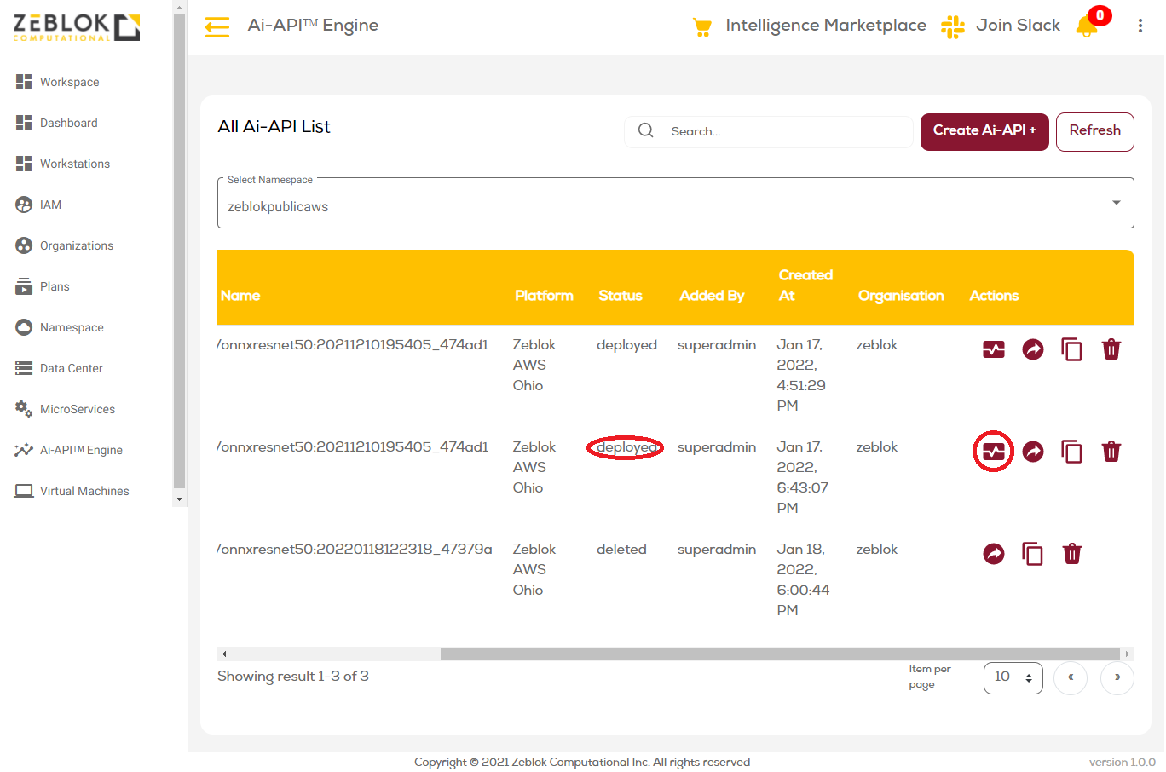This screenshot has height=772, width=1166.
Task: Copy the second row API entry
Action: 1071,452
